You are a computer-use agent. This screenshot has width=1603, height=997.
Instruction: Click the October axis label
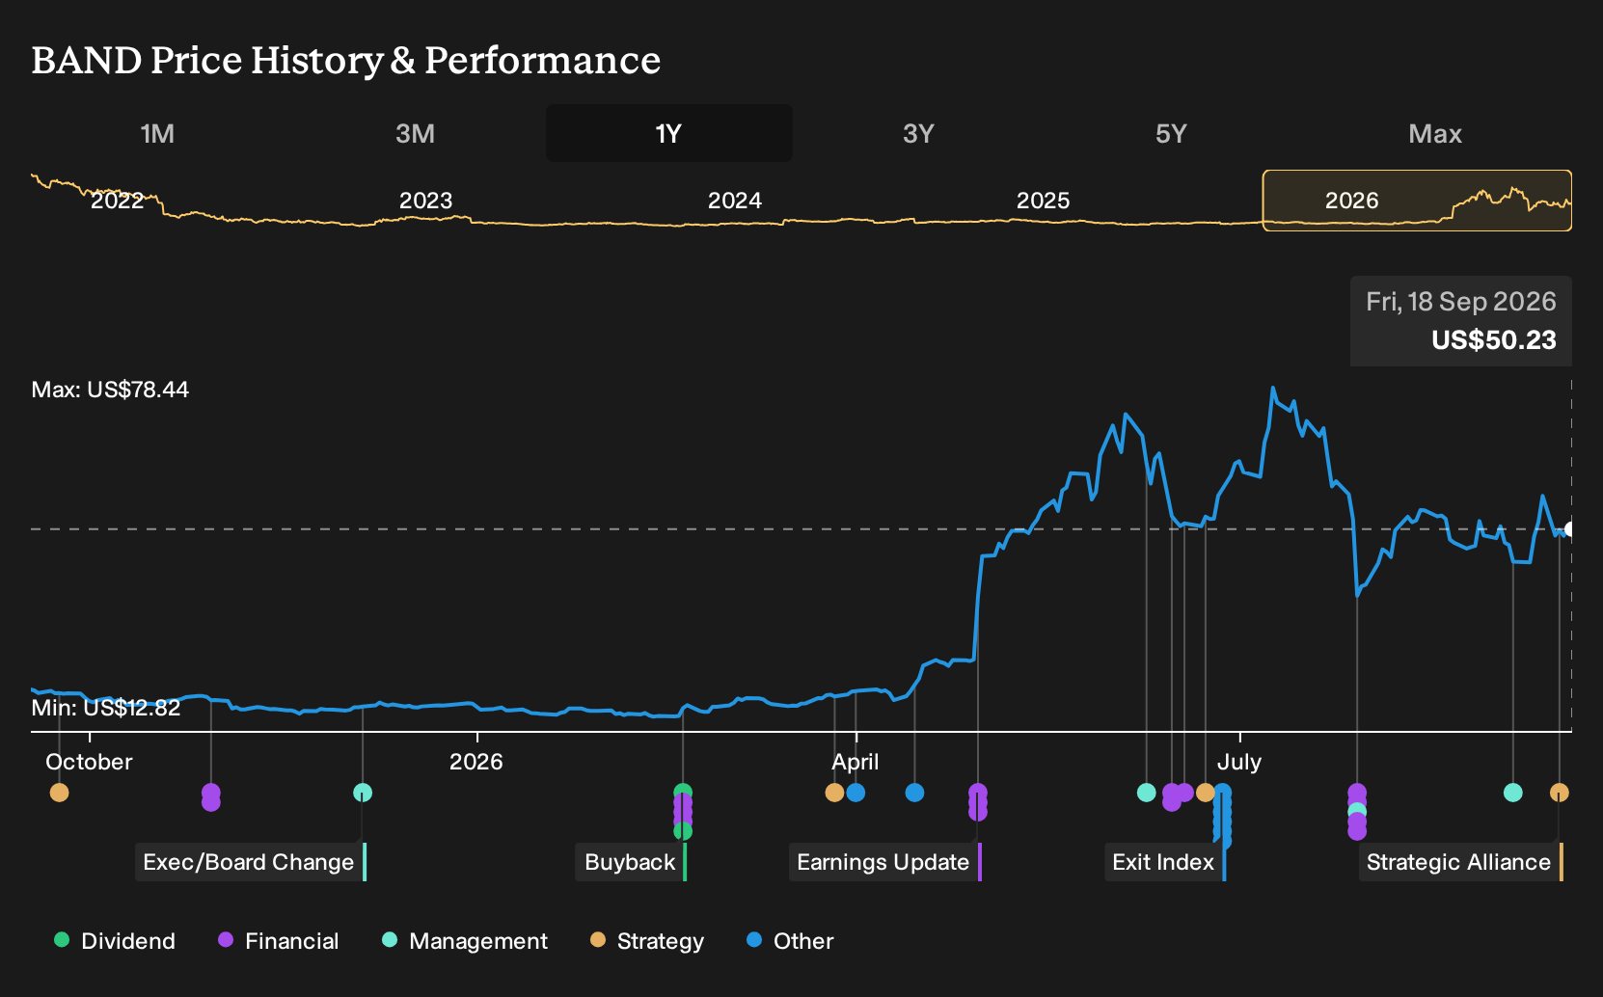89,762
